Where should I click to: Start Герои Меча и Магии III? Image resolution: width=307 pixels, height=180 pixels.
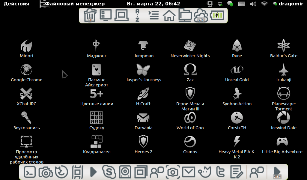point(190,94)
